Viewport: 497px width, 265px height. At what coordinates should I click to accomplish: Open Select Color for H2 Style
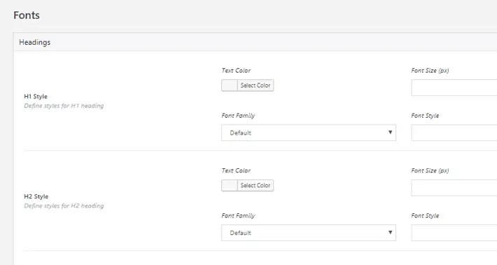[255, 185]
